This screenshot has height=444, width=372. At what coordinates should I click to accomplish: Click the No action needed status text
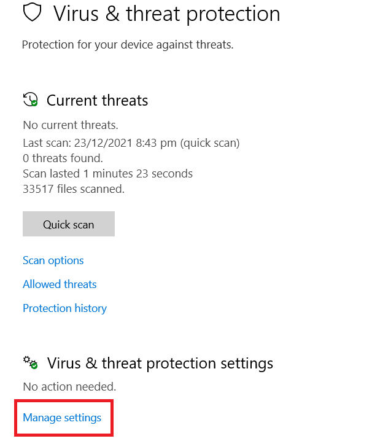[69, 387]
